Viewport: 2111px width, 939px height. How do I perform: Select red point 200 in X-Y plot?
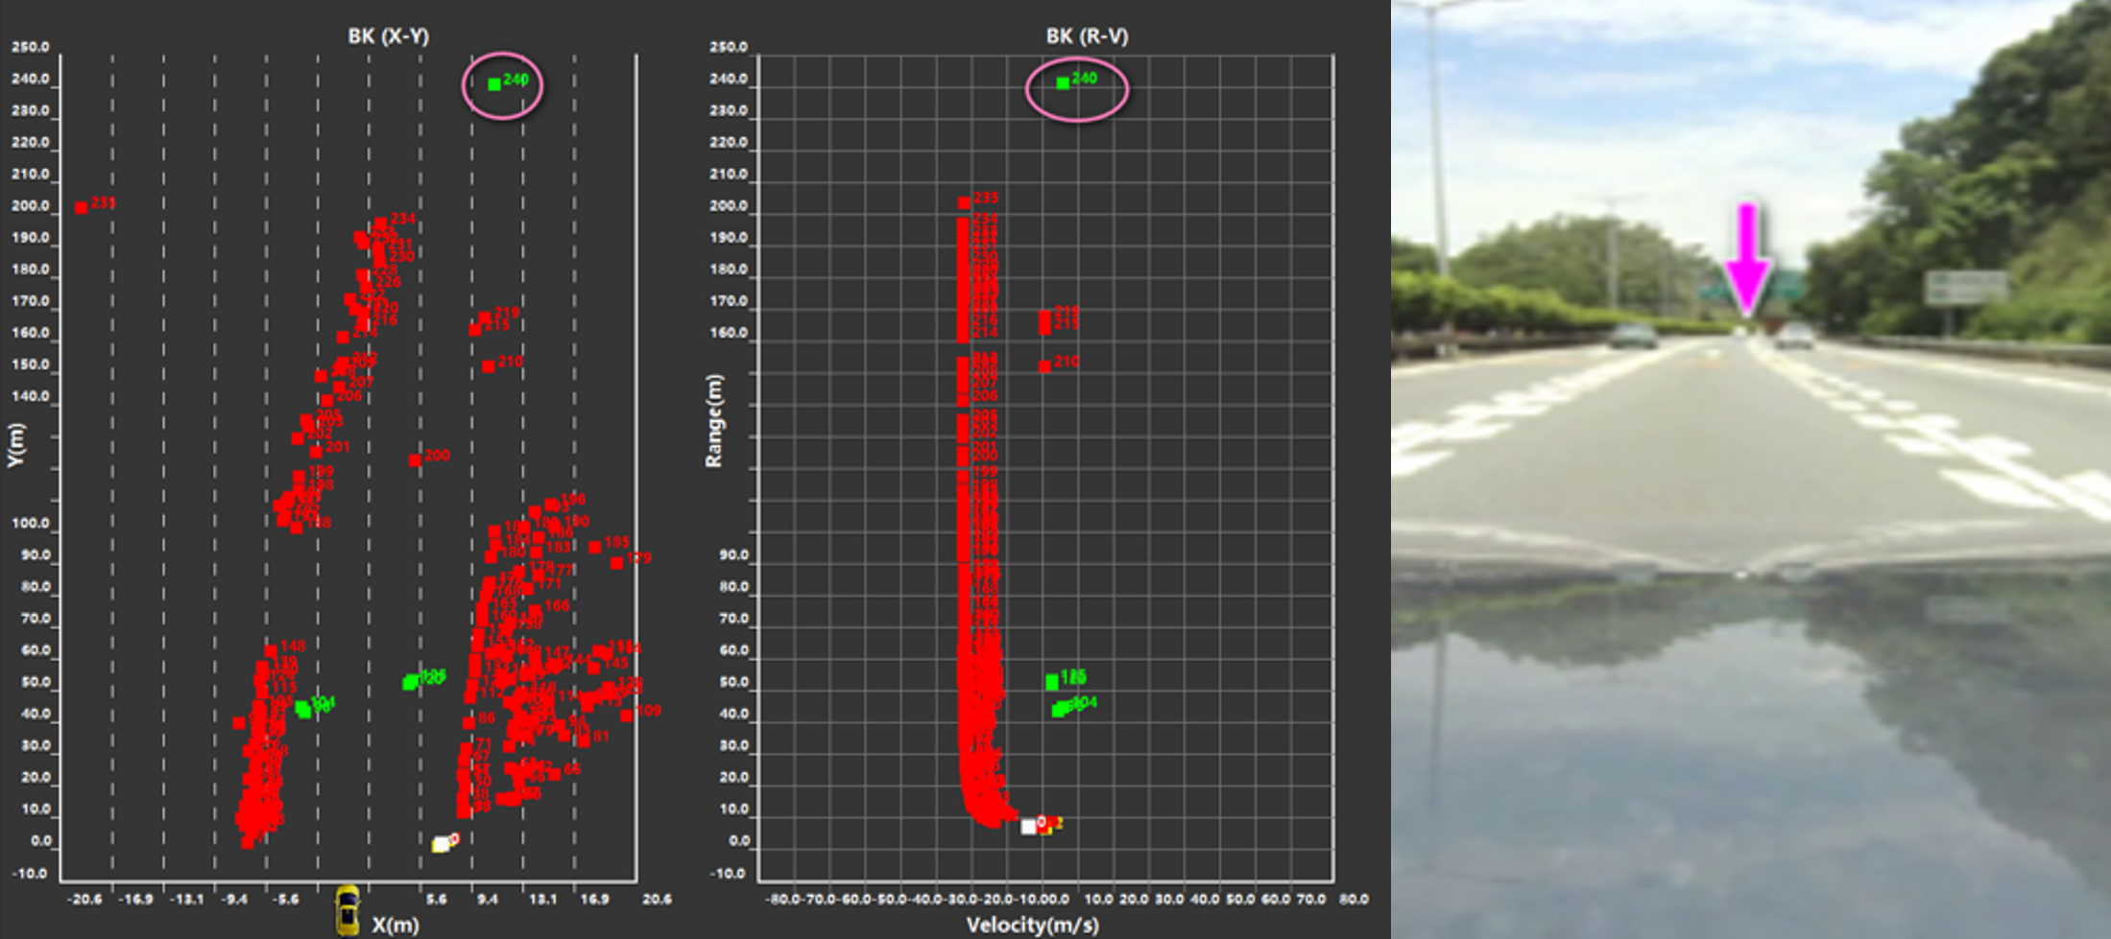415,460
